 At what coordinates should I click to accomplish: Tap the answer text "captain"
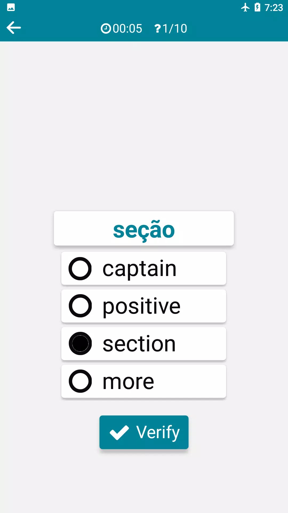click(139, 269)
